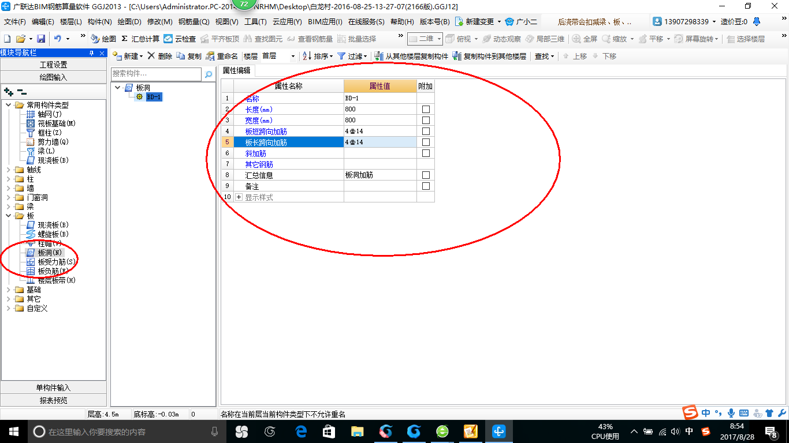Click the search magnifier icon for components

[209, 74]
